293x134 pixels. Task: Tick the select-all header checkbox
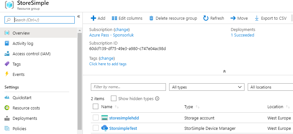tap(95, 107)
